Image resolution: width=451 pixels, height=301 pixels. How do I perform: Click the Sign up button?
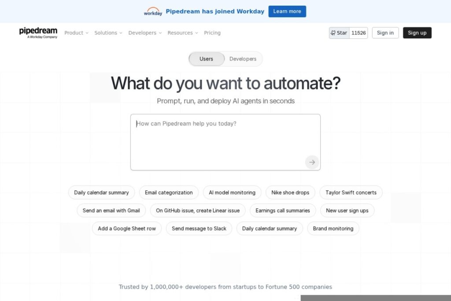[417, 33]
